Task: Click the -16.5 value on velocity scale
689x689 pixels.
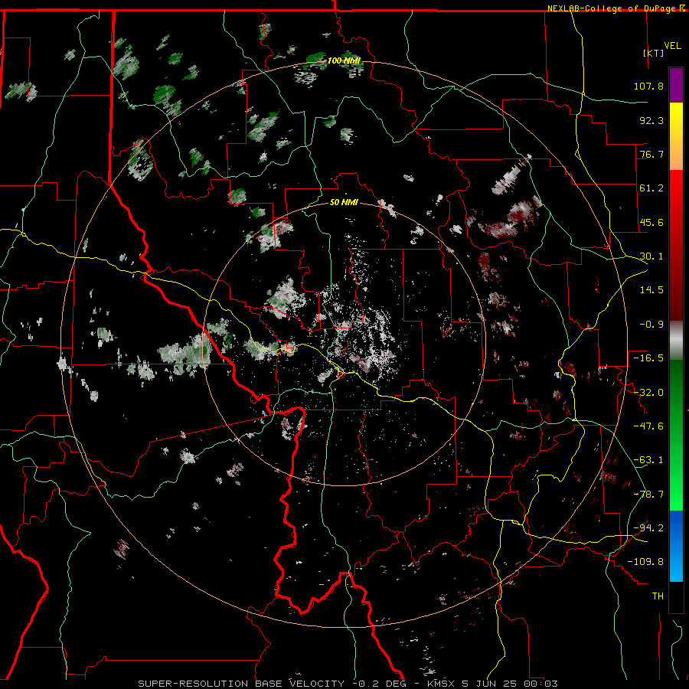Action: [648, 358]
